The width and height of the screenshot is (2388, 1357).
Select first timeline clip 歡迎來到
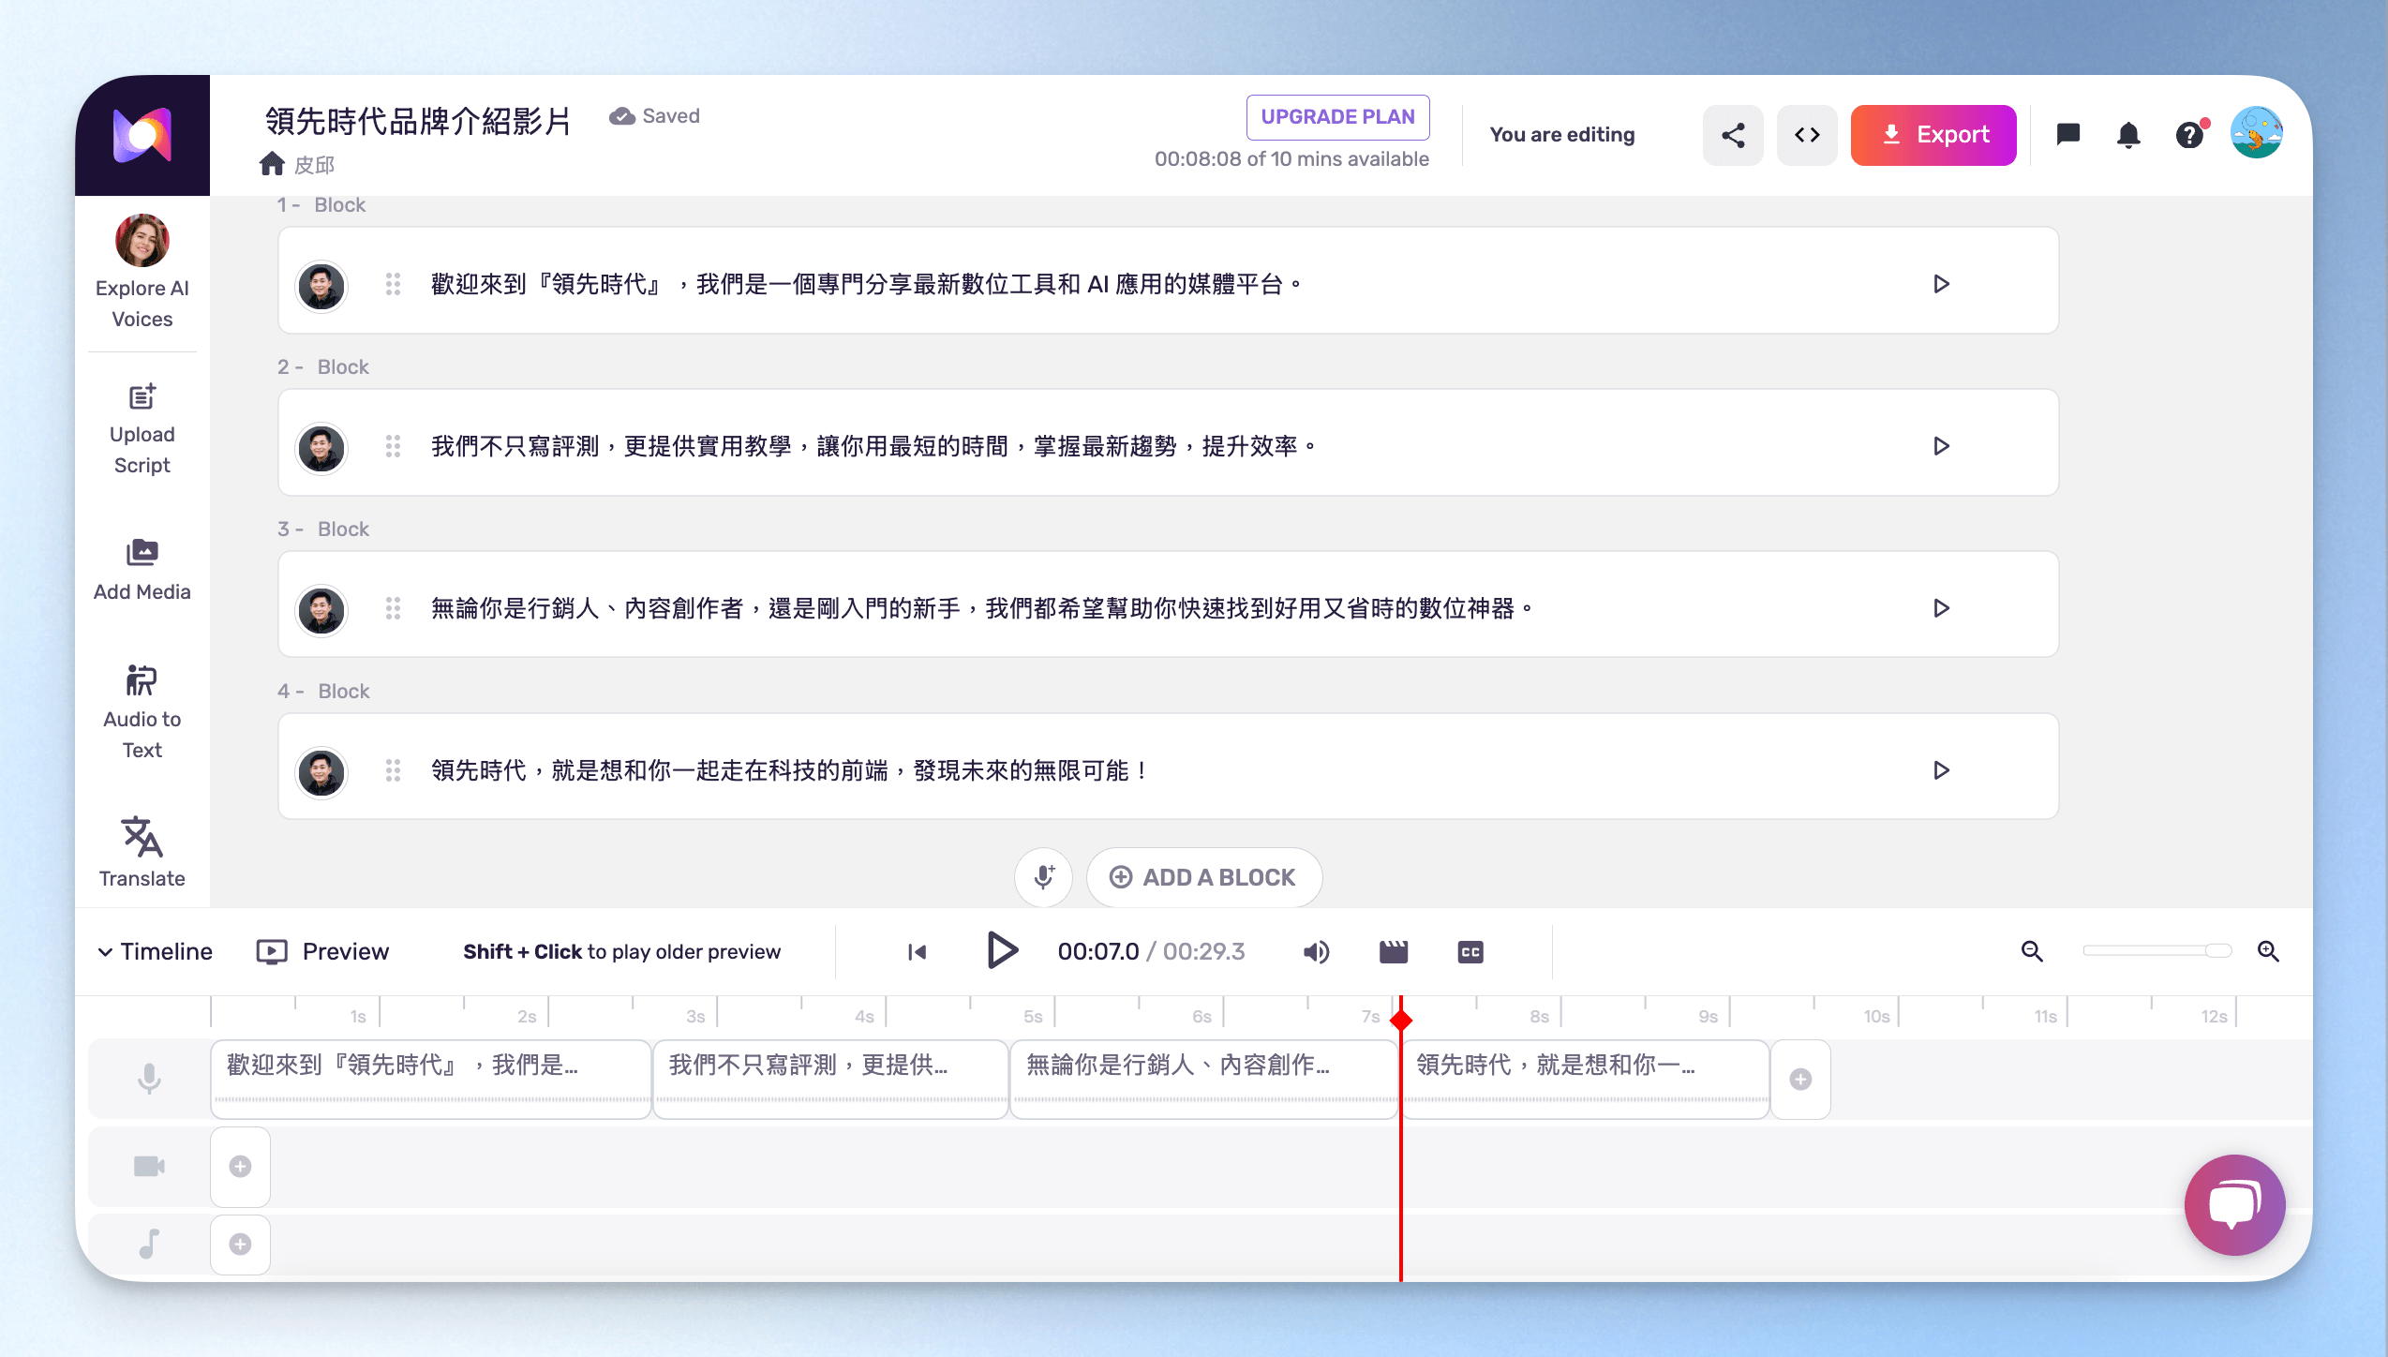[x=431, y=1079]
